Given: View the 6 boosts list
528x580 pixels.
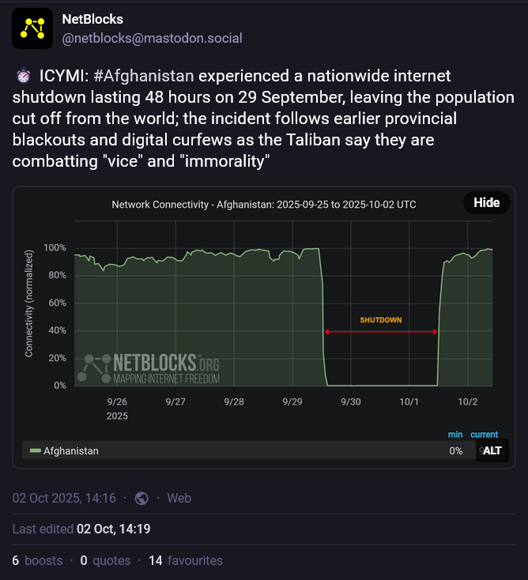Looking at the screenshot, I should click(37, 560).
